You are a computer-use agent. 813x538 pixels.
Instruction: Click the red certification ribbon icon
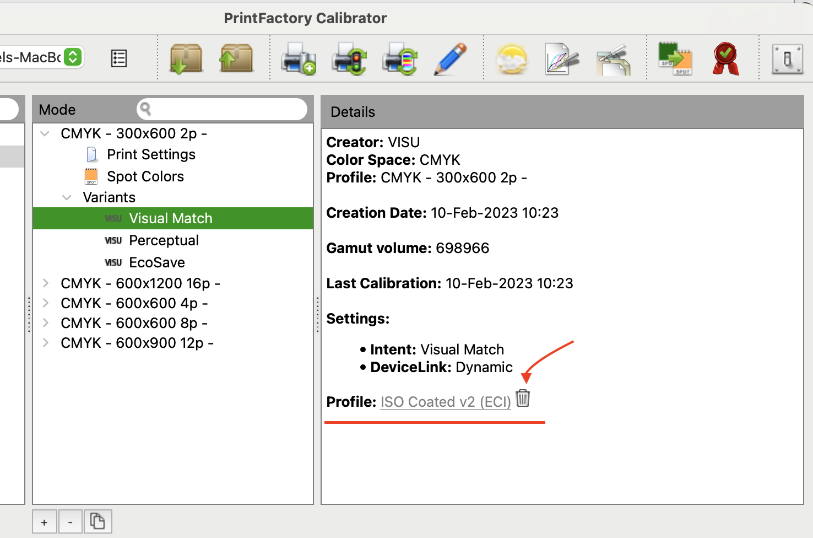pos(725,58)
